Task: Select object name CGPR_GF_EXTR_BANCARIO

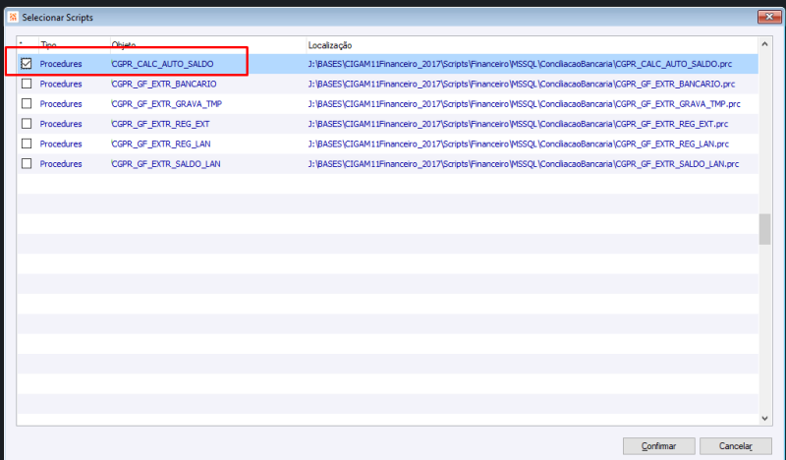Action: pos(164,84)
